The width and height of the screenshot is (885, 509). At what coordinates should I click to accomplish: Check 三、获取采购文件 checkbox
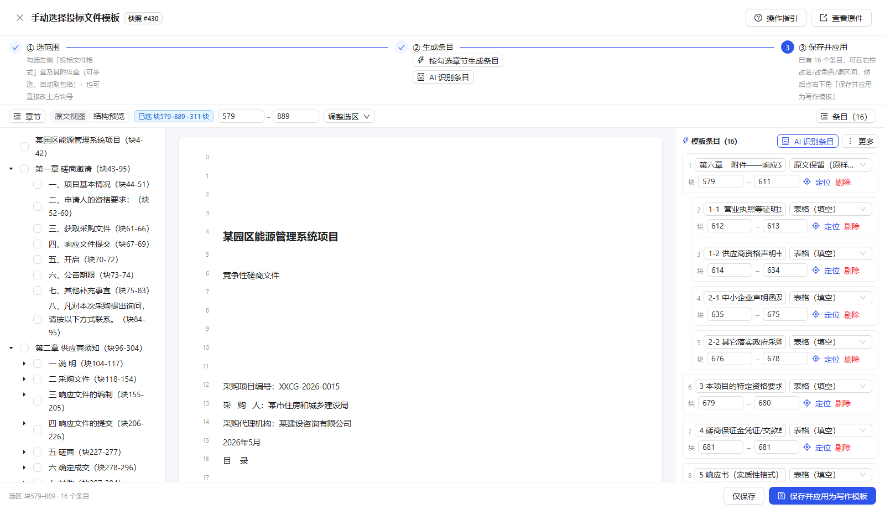[x=38, y=228]
